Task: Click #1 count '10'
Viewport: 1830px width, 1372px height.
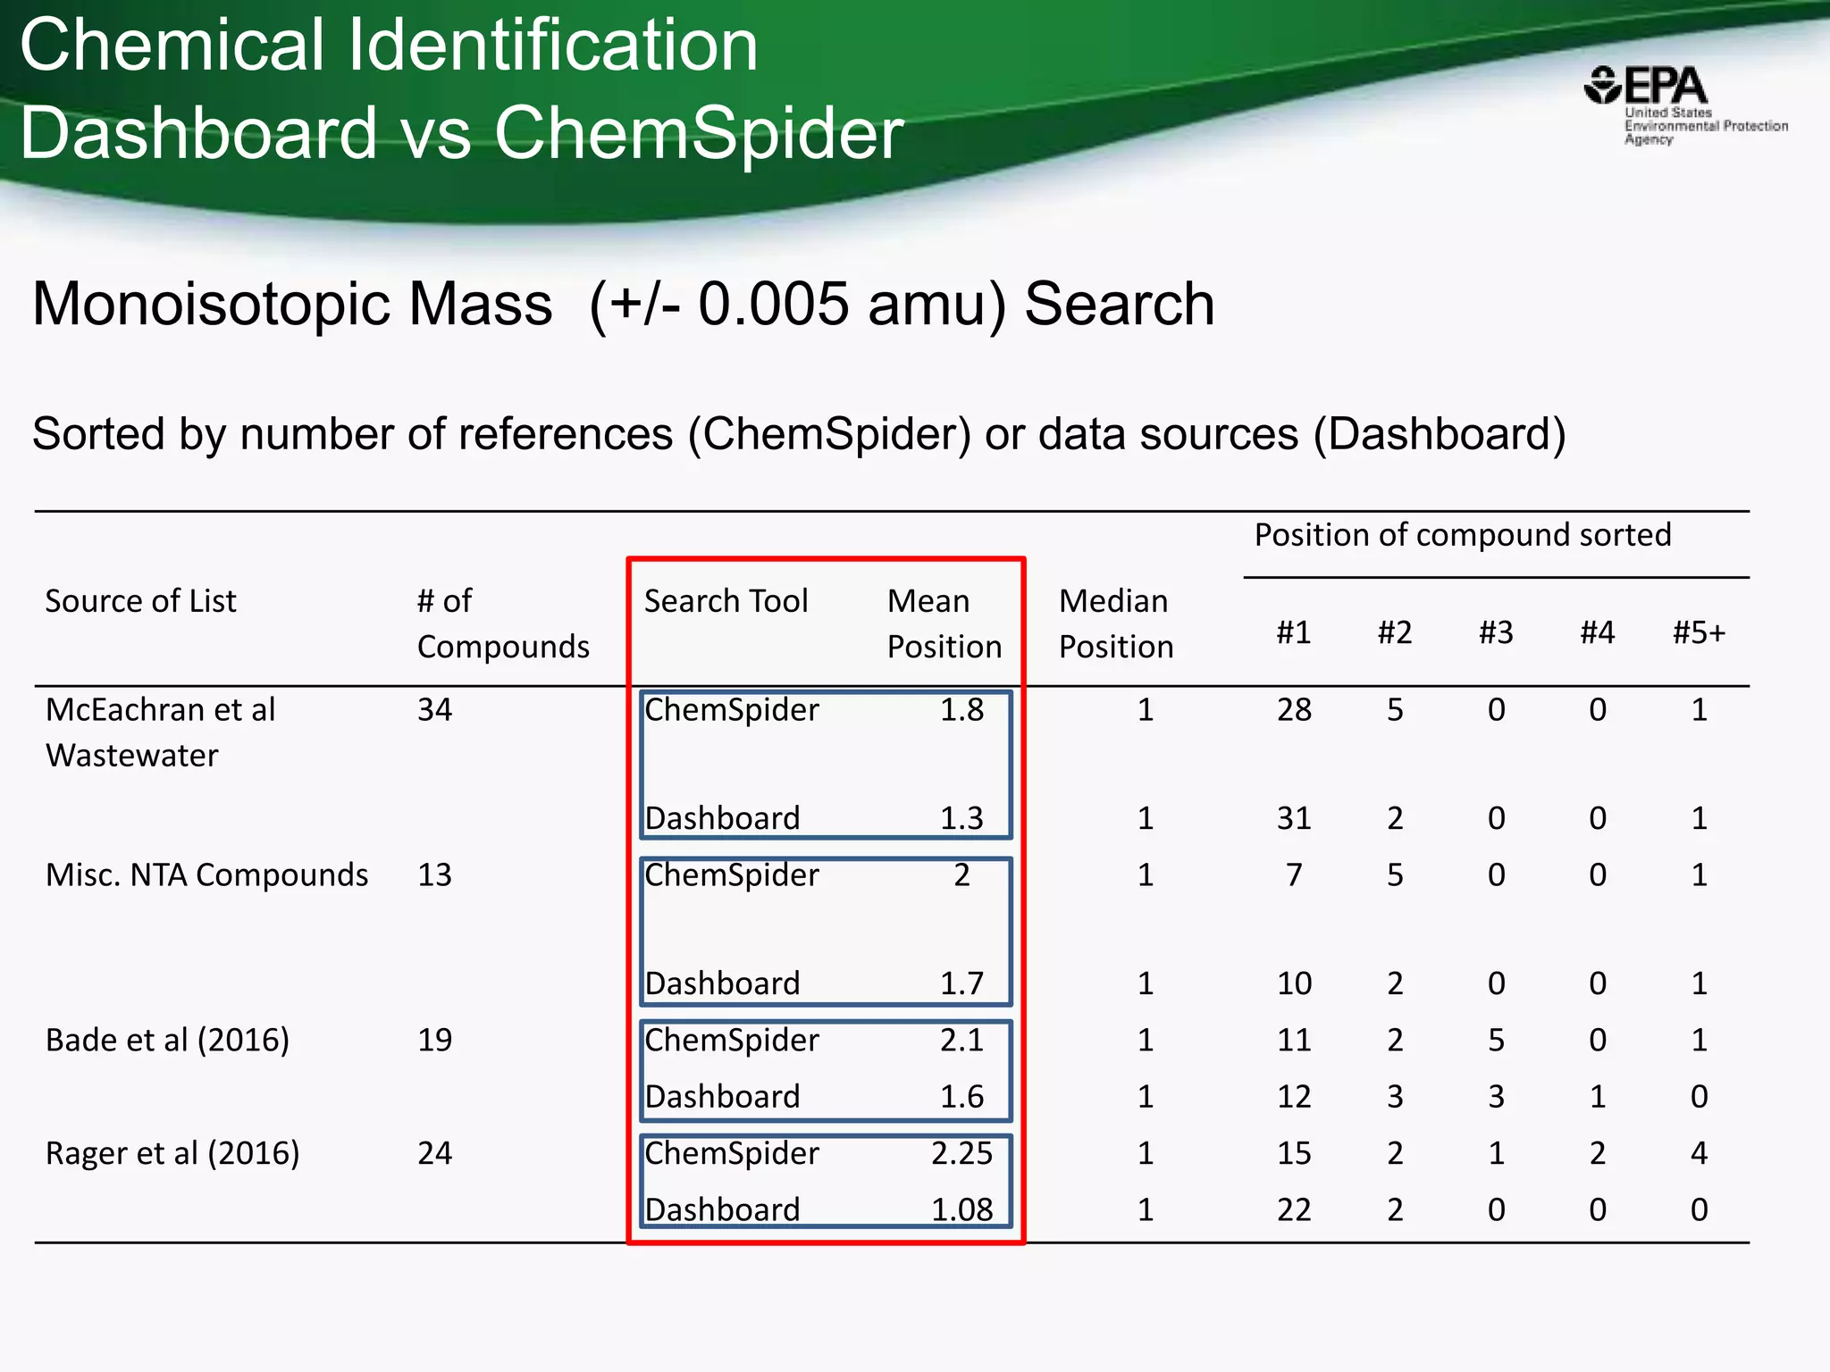Action: click(x=1294, y=983)
